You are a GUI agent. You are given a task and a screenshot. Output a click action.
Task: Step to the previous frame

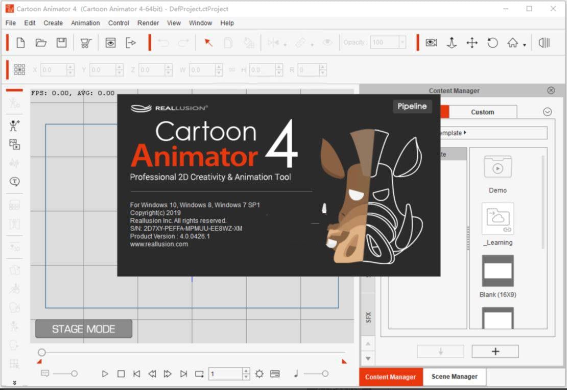tap(152, 374)
